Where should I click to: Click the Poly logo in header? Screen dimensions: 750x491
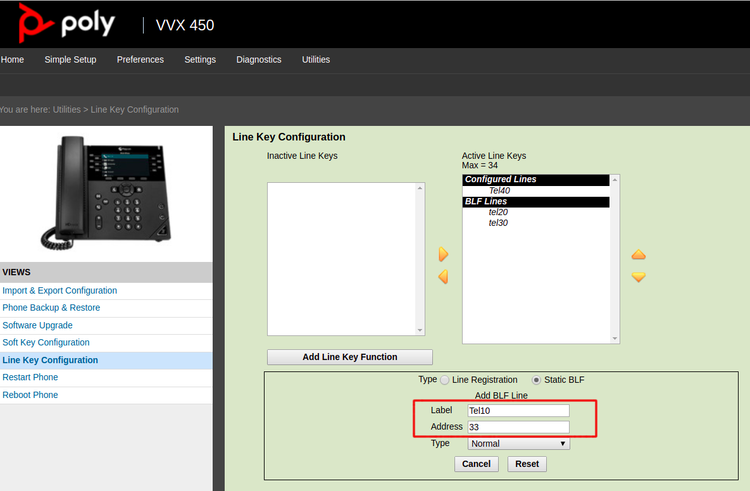point(66,24)
